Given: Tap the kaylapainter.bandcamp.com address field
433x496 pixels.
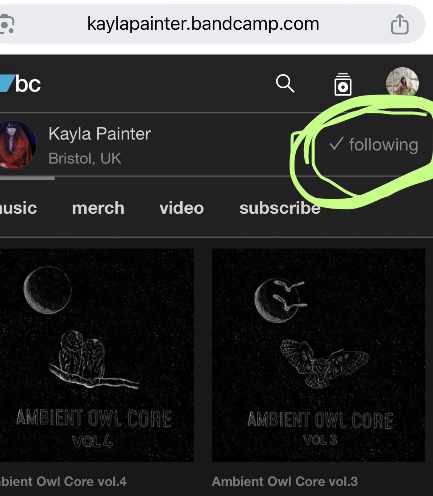Looking at the screenshot, I should [x=203, y=24].
